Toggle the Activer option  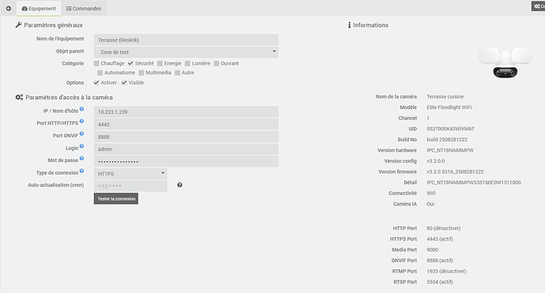tap(96, 82)
